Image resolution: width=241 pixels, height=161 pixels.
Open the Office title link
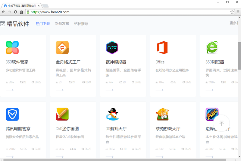click(x=160, y=62)
